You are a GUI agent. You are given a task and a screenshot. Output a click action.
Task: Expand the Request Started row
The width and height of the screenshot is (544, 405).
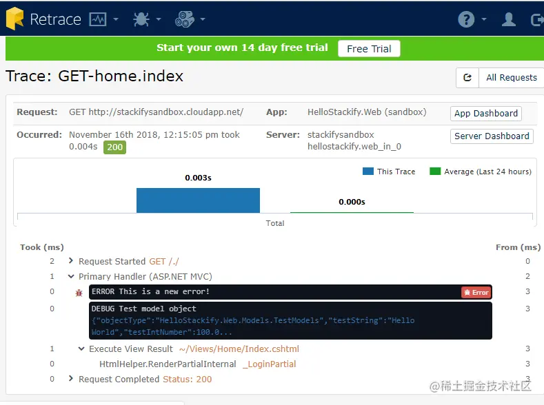[71, 260]
